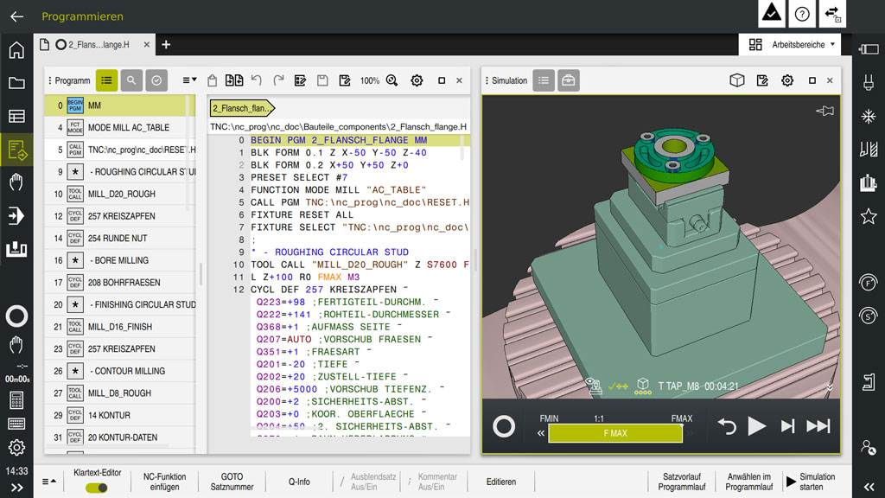Click the undo arrow in editor toolbar
The height and width of the screenshot is (498, 885).
pyautogui.click(x=257, y=80)
